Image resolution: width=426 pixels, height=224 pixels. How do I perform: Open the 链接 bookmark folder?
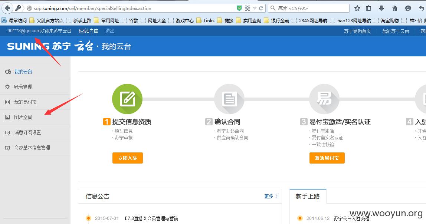(x=226, y=20)
